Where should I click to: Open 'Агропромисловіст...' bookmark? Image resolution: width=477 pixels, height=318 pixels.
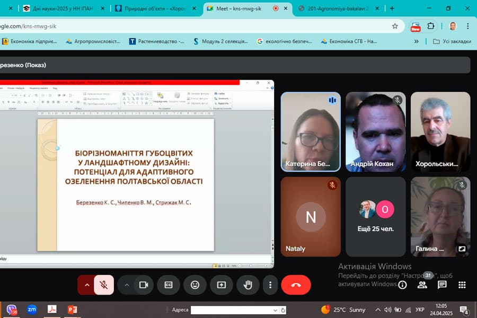click(x=93, y=41)
